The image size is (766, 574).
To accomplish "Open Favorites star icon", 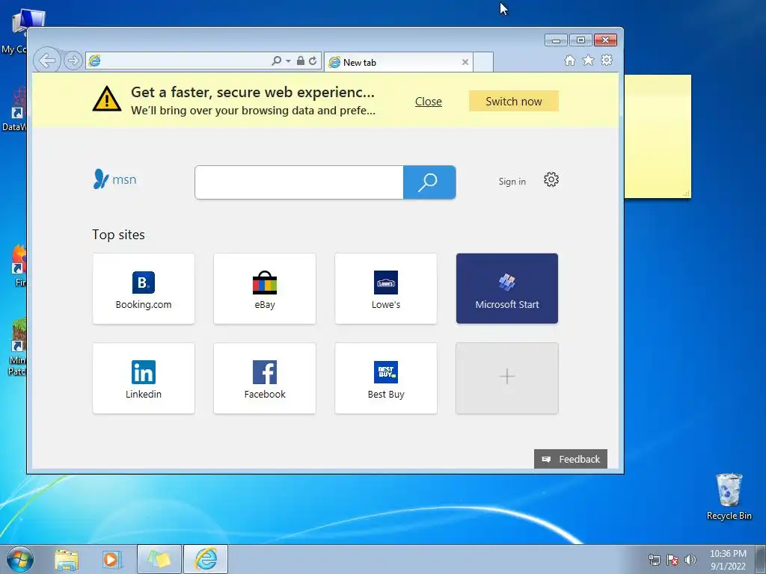I will (588, 60).
